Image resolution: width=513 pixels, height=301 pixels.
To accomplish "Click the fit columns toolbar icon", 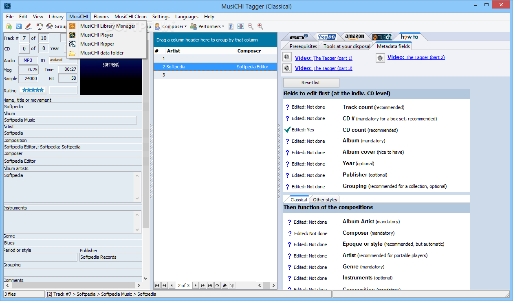I will pos(241,26).
